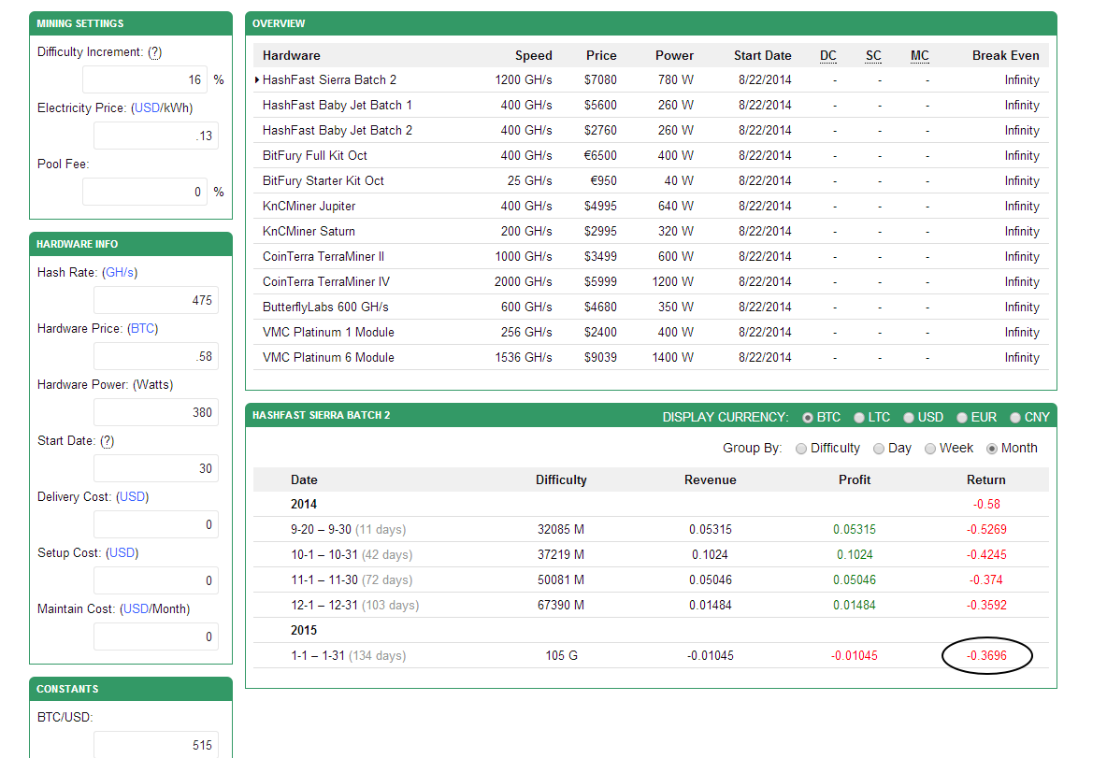
Task: Open the Start Date help link
Action: point(107,441)
